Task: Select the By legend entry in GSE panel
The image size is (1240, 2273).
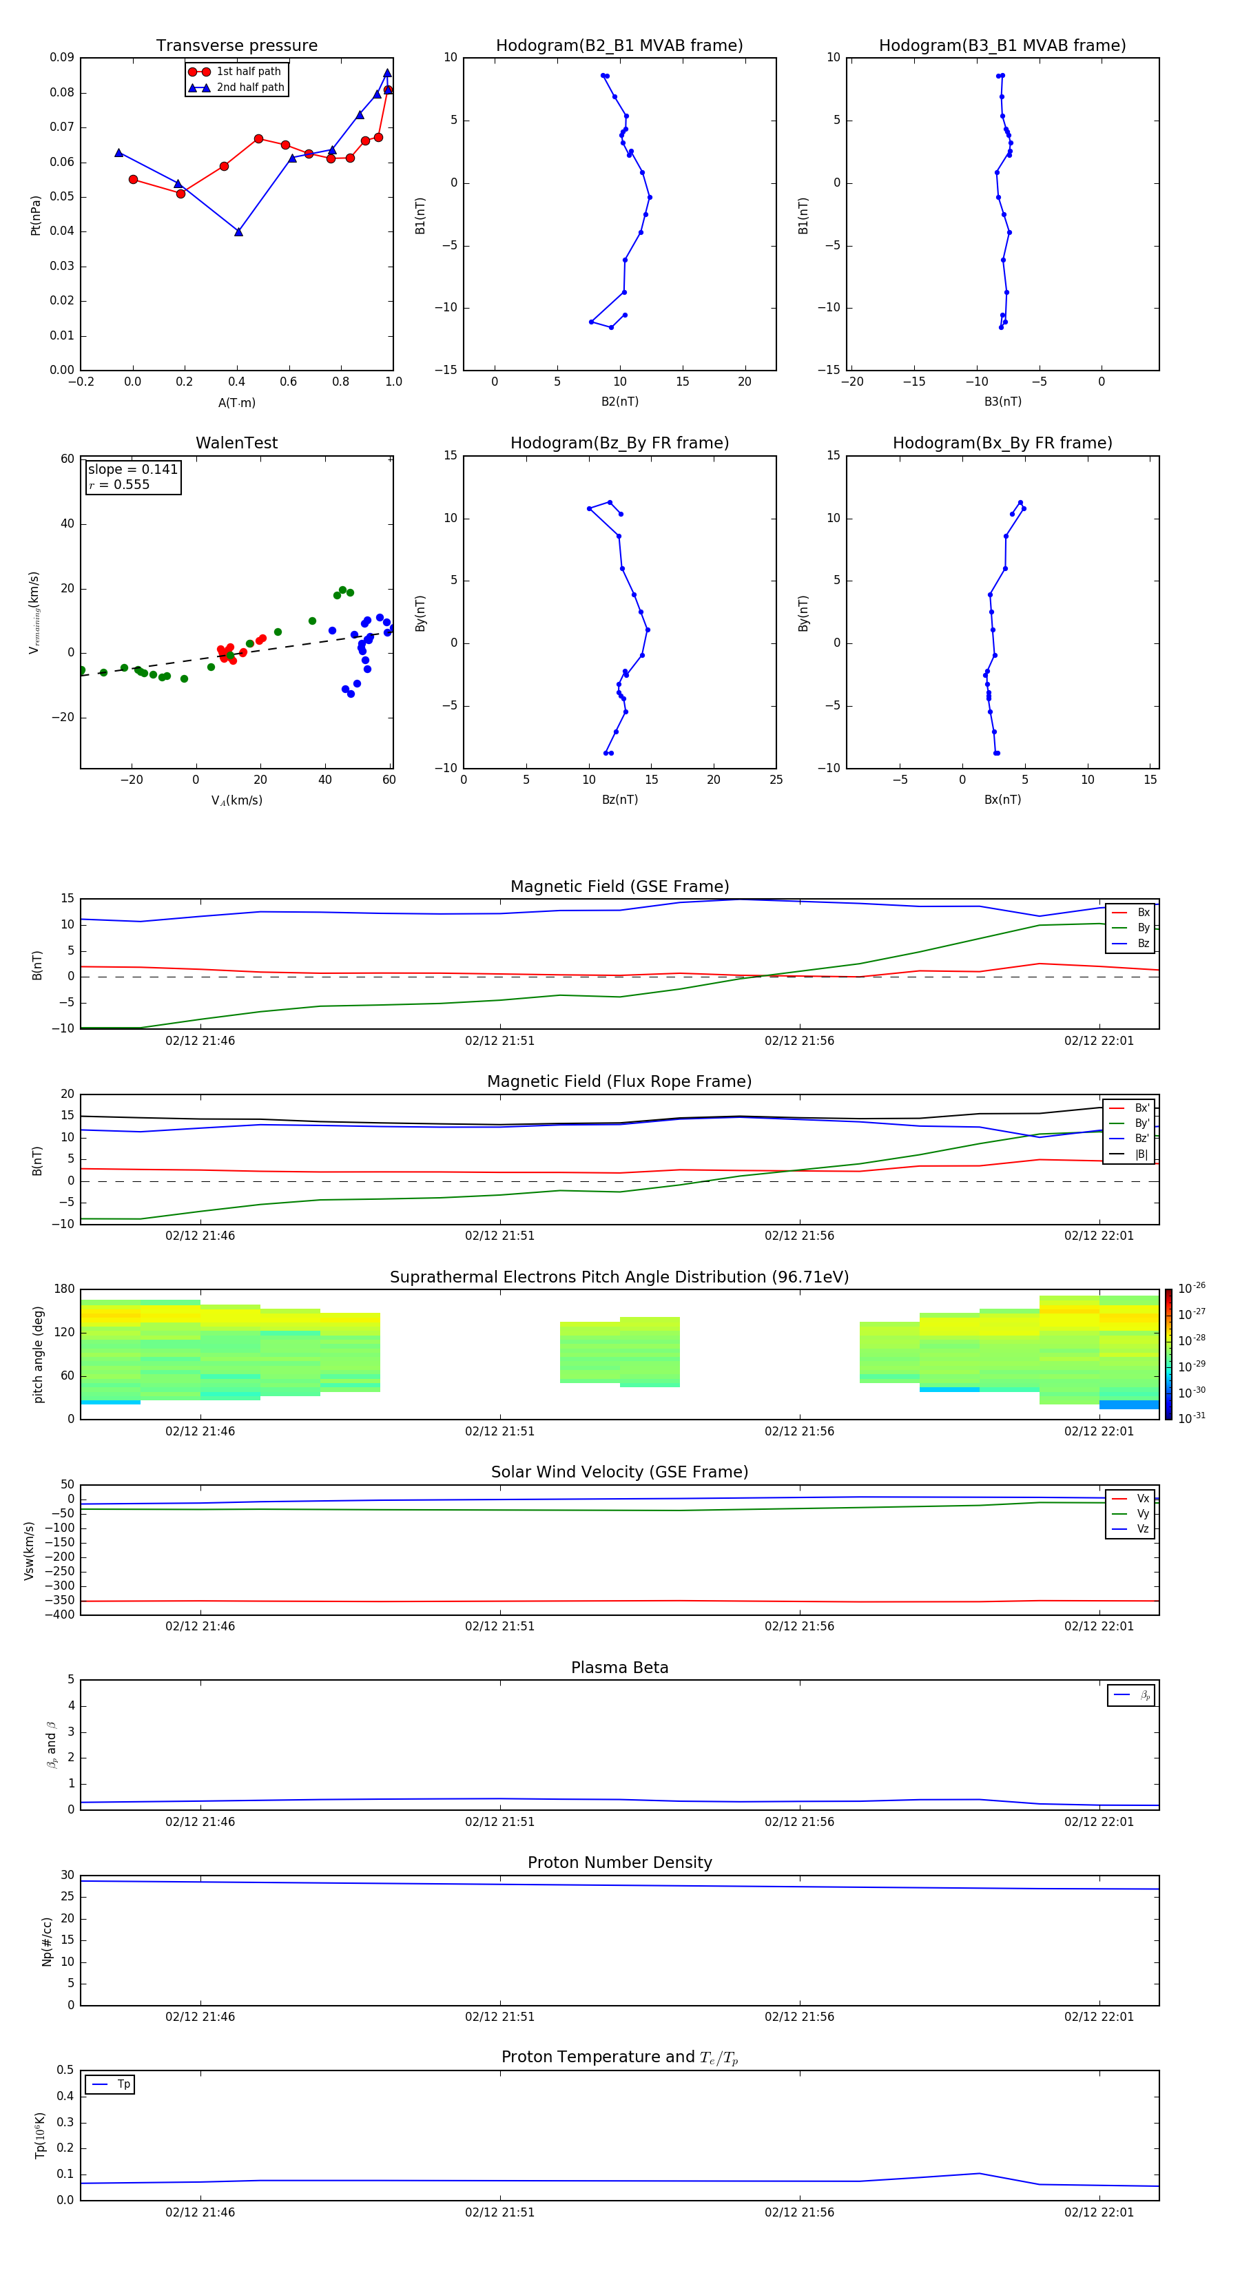Action: click(1130, 928)
